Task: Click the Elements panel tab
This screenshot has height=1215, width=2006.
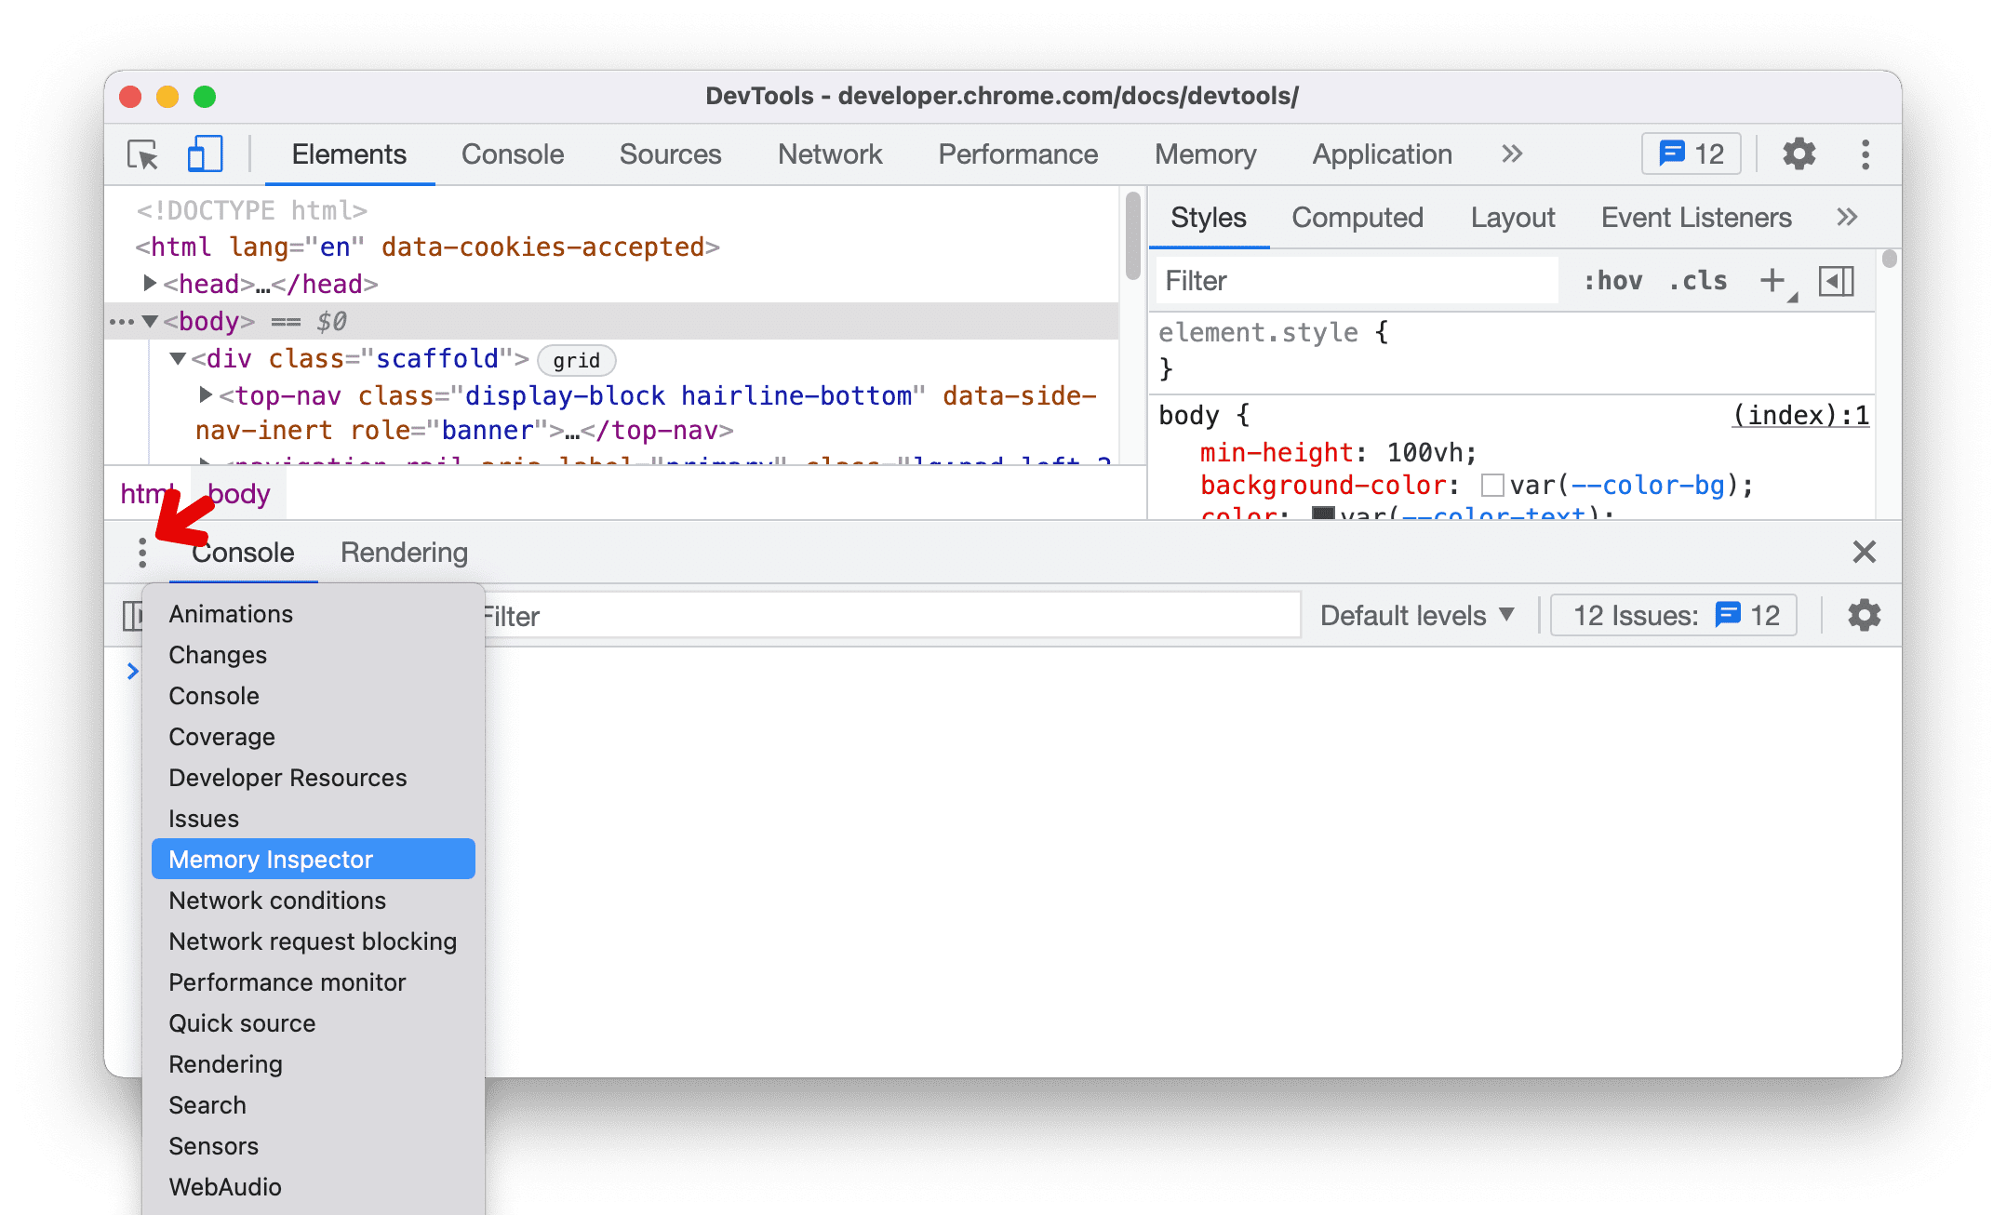Action: pyautogui.click(x=347, y=154)
